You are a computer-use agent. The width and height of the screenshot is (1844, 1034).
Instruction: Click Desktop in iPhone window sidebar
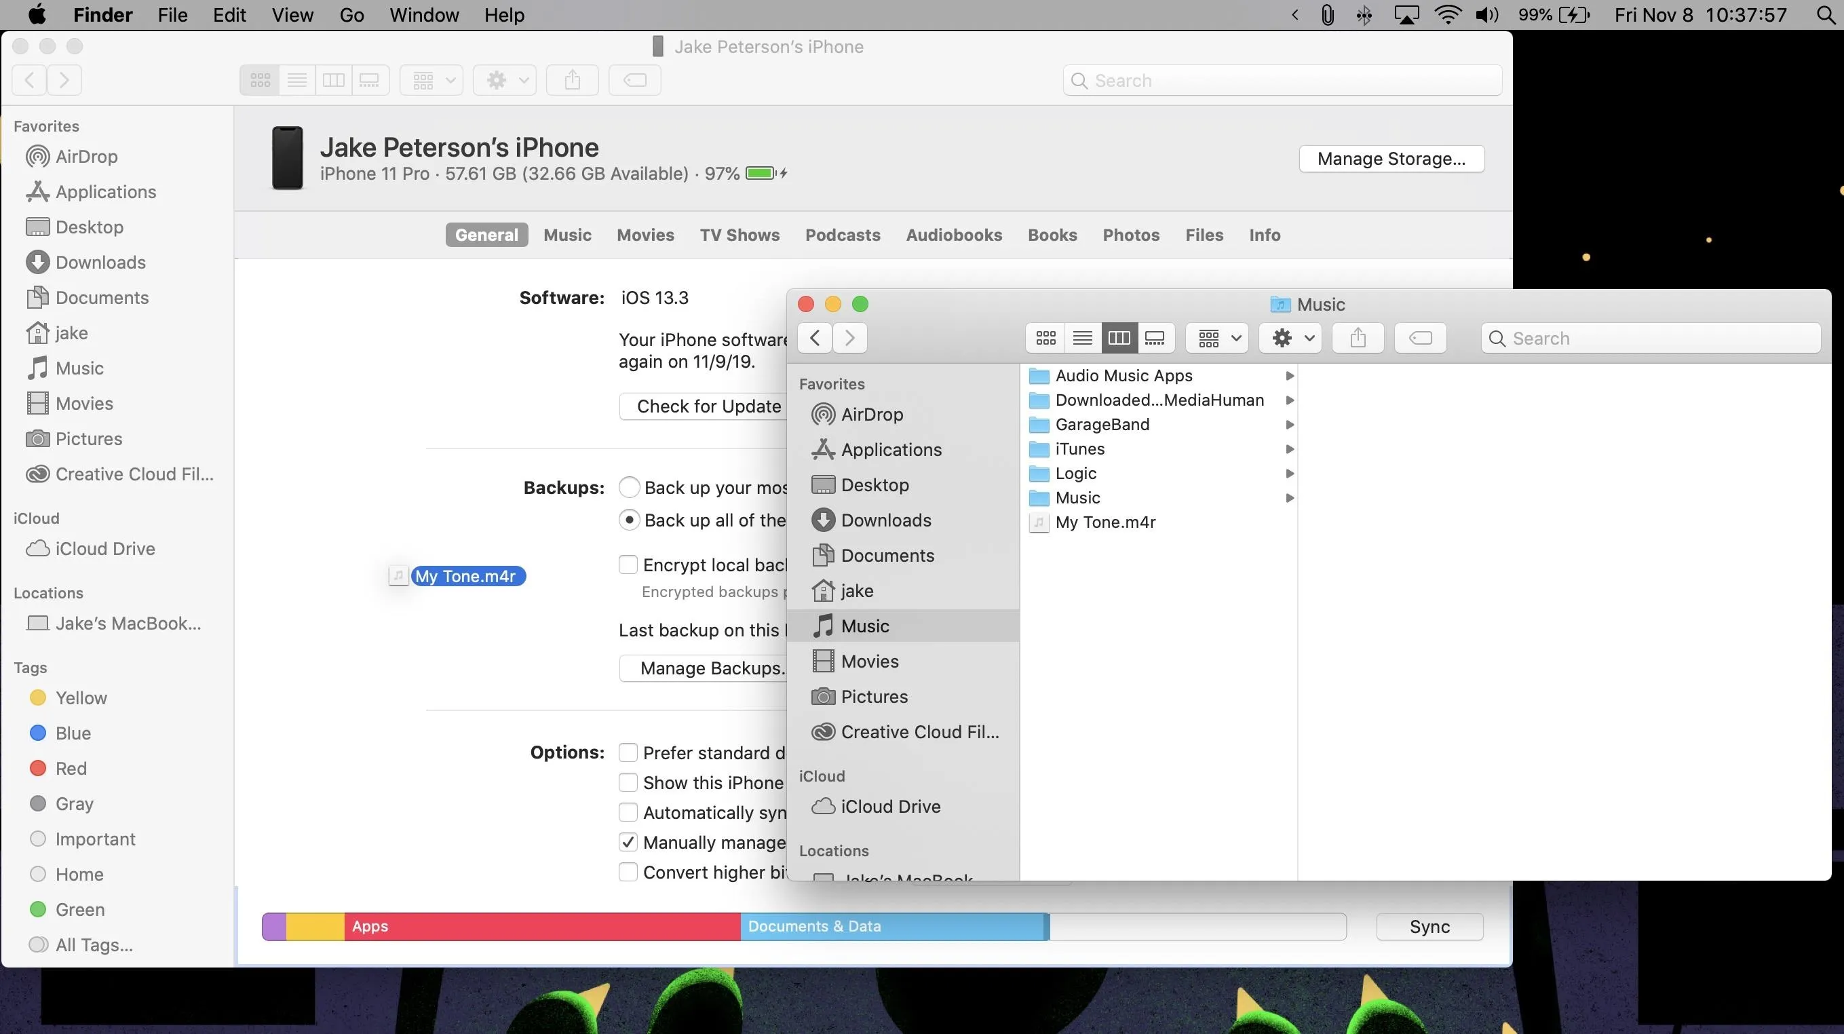[x=75, y=227]
